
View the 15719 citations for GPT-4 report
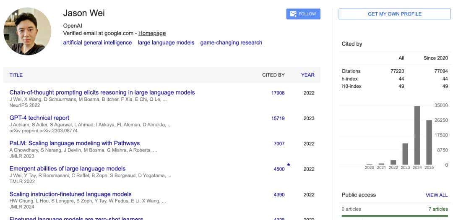click(x=278, y=118)
